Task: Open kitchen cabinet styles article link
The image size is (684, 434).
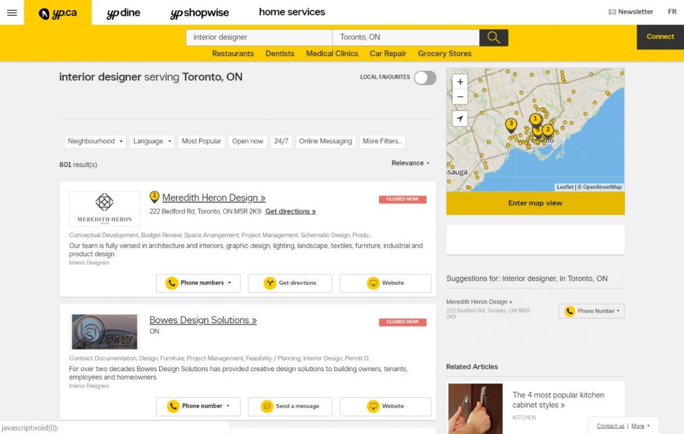Action: click(x=559, y=400)
